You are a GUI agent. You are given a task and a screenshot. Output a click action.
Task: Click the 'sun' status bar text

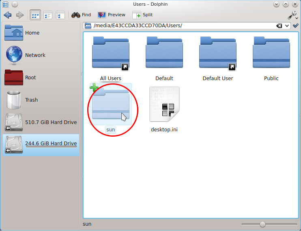click(x=87, y=224)
